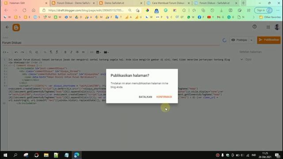This screenshot has width=283, height=159.
Task: Click the address bar URL
Action: 86,11
